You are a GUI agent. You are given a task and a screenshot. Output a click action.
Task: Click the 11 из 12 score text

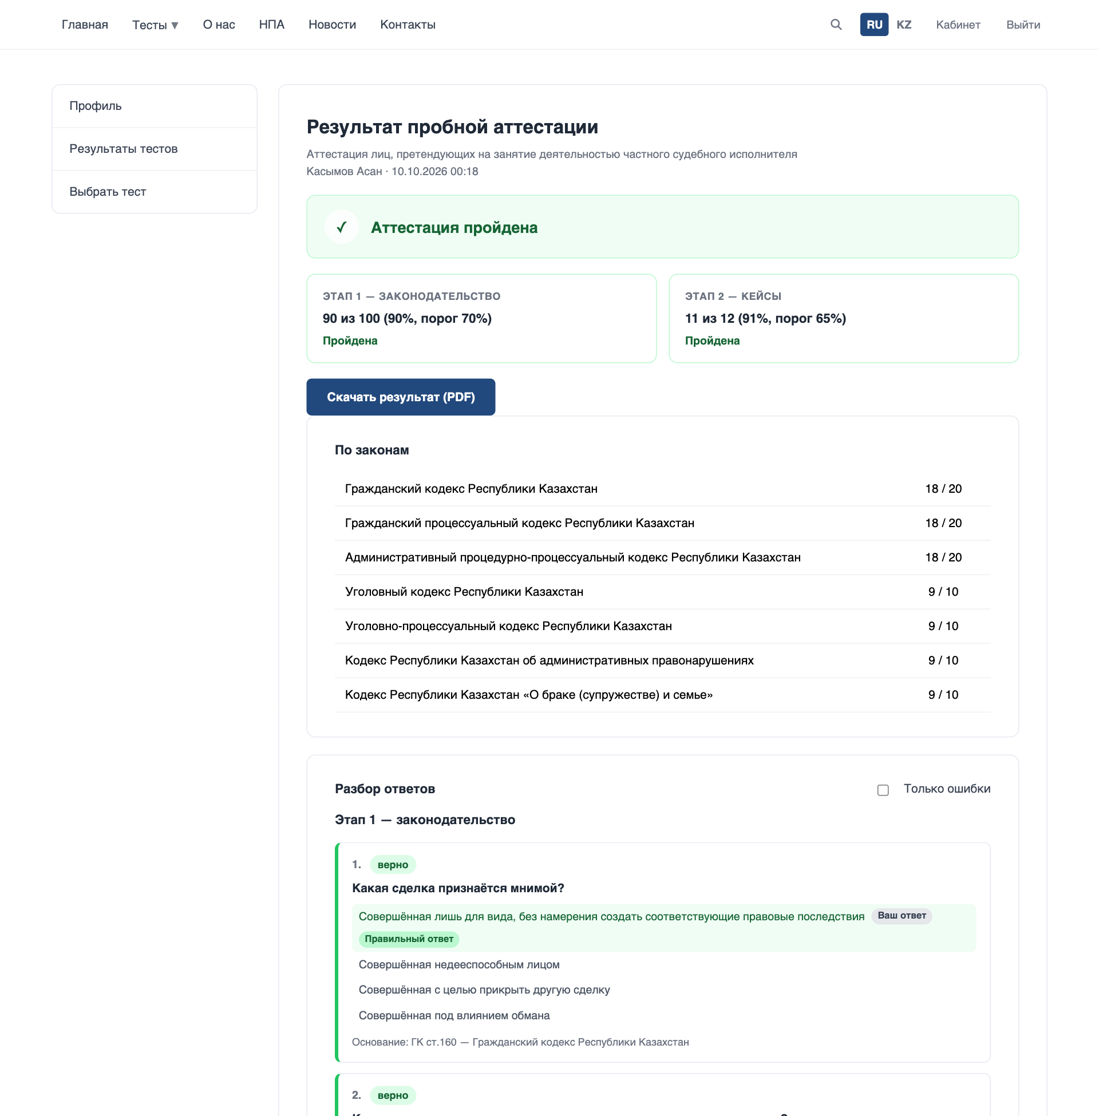pos(765,319)
